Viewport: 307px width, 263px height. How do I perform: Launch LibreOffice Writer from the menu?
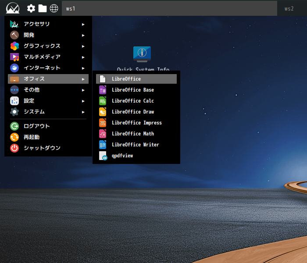[136, 145]
